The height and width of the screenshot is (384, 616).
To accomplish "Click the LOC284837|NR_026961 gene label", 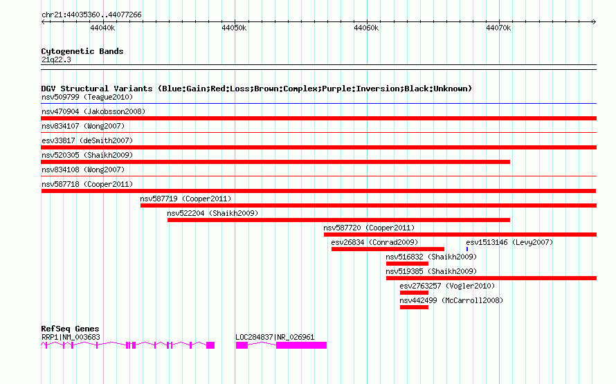I will 275,337.
